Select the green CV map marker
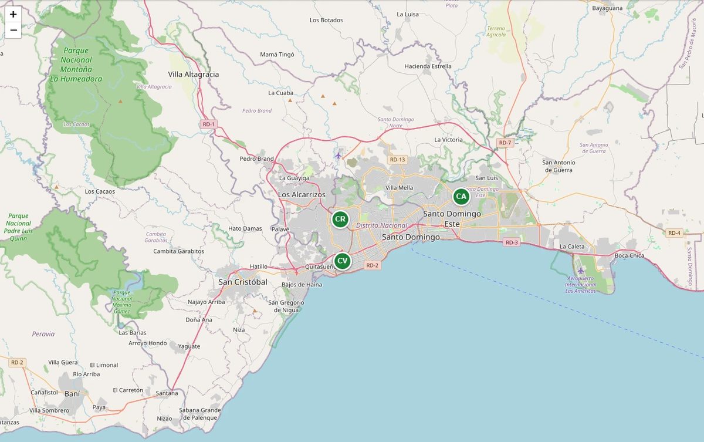The width and height of the screenshot is (704, 442). pyautogui.click(x=343, y=261)
